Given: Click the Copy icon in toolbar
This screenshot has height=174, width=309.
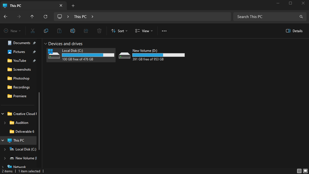Looking at the screenshot, I should [46, 31].
